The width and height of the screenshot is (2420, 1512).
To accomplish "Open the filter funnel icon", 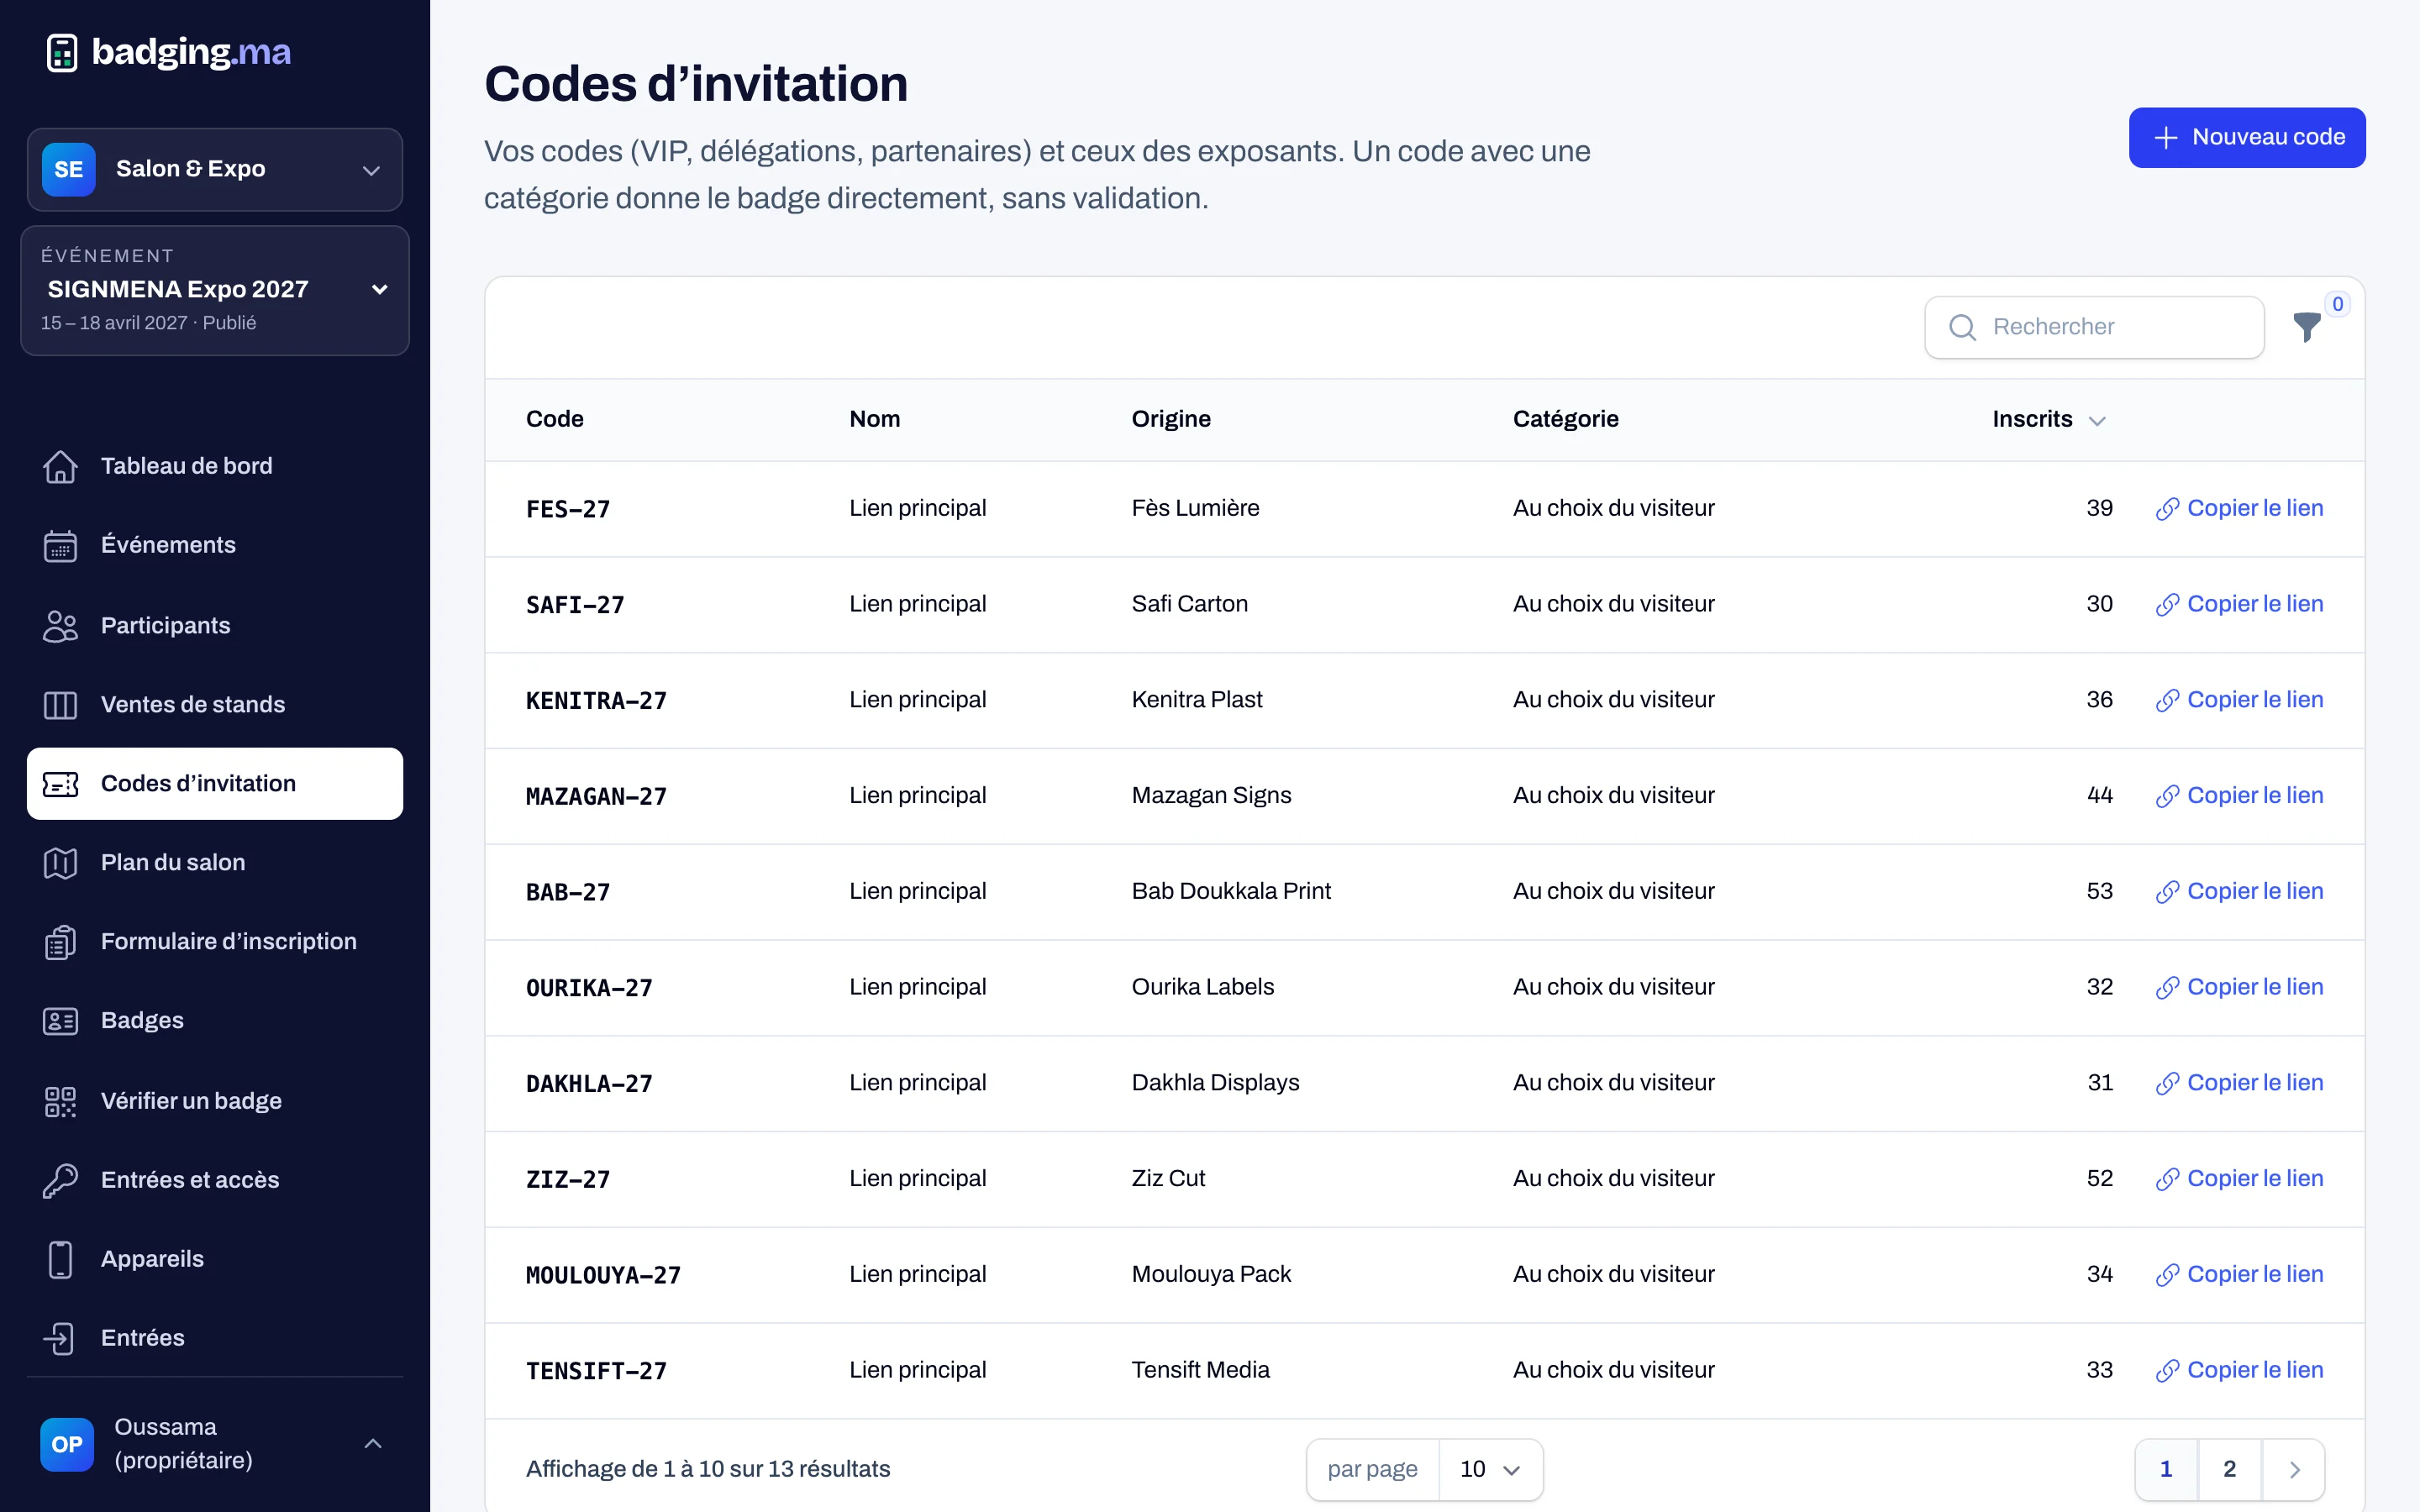I will [x=2306, y=327].
